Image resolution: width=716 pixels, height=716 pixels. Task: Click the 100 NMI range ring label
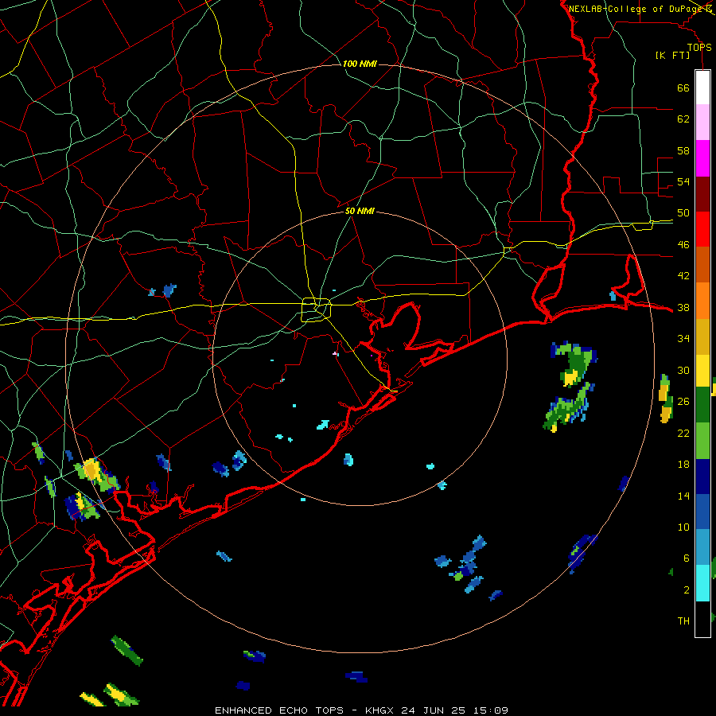pos(360,64)
